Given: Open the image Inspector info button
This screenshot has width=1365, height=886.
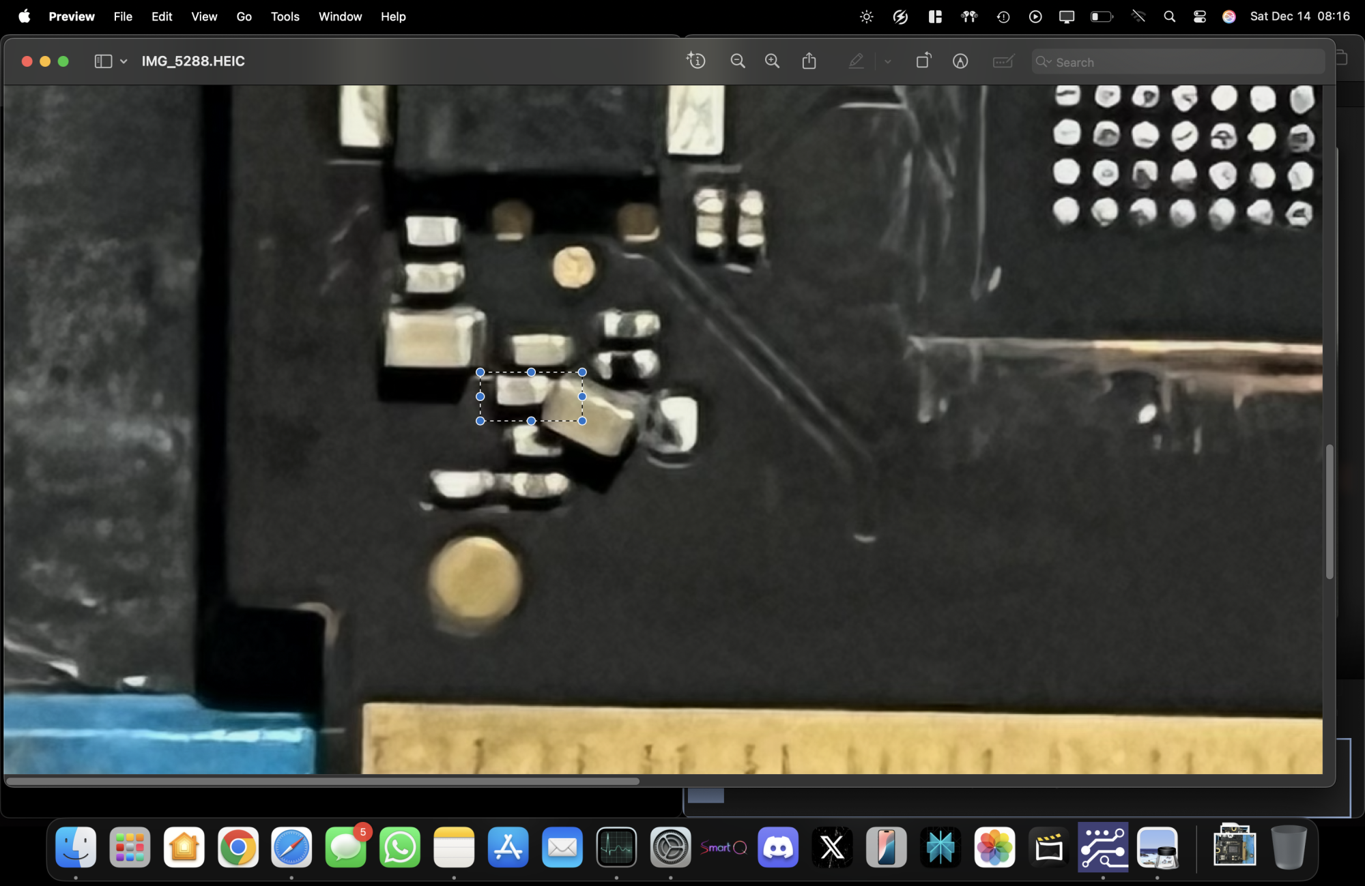Looking at the screenshot, I should click(x=695, y=61).
